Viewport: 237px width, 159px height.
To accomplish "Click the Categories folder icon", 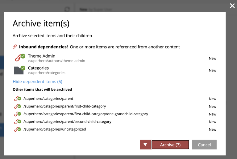I will coord(19,70).
